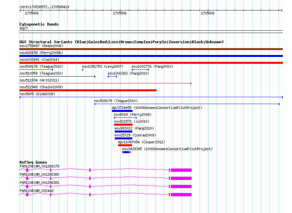Click the esv993022 (Pang2010) label

point(134,128)
